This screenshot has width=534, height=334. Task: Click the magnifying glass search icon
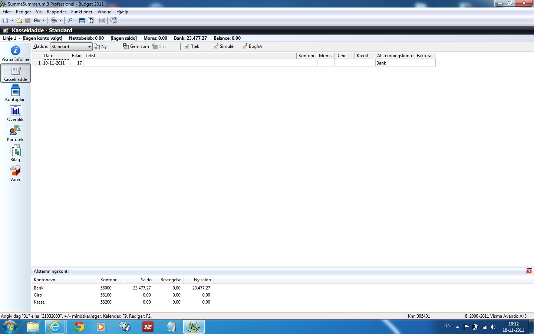click(70, 20)
